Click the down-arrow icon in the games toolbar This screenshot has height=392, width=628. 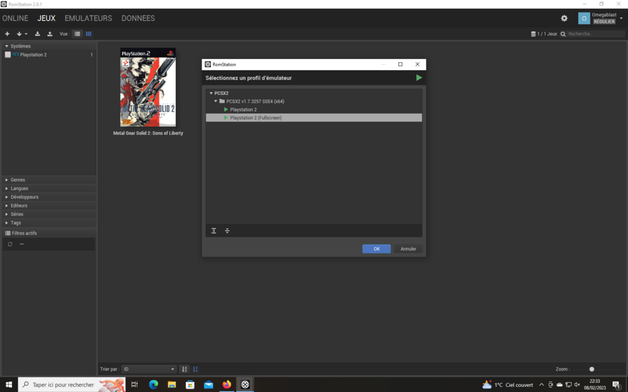pyautogui.click(x=19, y=34)
